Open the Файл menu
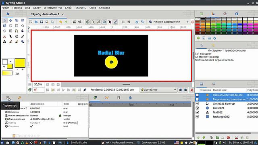The width and height of the screenshot is (258, 145). (6, 8)
